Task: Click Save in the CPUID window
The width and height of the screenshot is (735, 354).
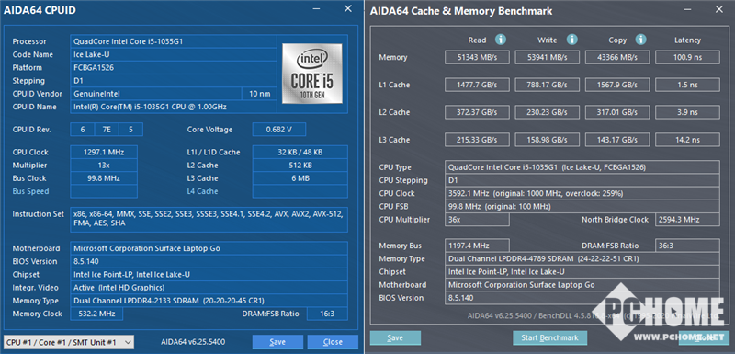Action: 277,342
